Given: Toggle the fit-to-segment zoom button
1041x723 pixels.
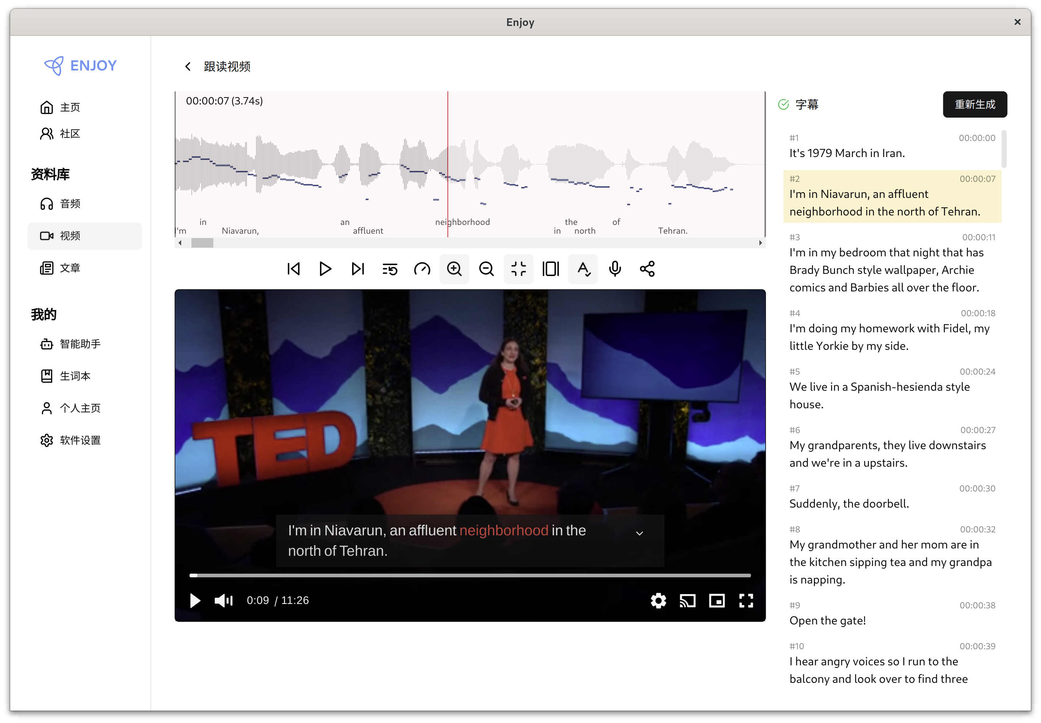Looking at the screenshot, I should (x=518, y=269).
